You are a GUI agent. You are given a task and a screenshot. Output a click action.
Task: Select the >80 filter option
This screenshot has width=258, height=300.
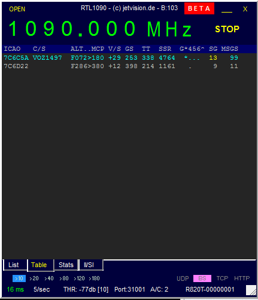(x=64, y=278)
